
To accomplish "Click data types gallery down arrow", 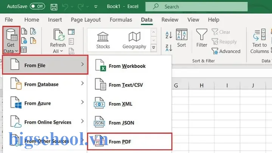I will pyautogui.click(x=154, y=40).
